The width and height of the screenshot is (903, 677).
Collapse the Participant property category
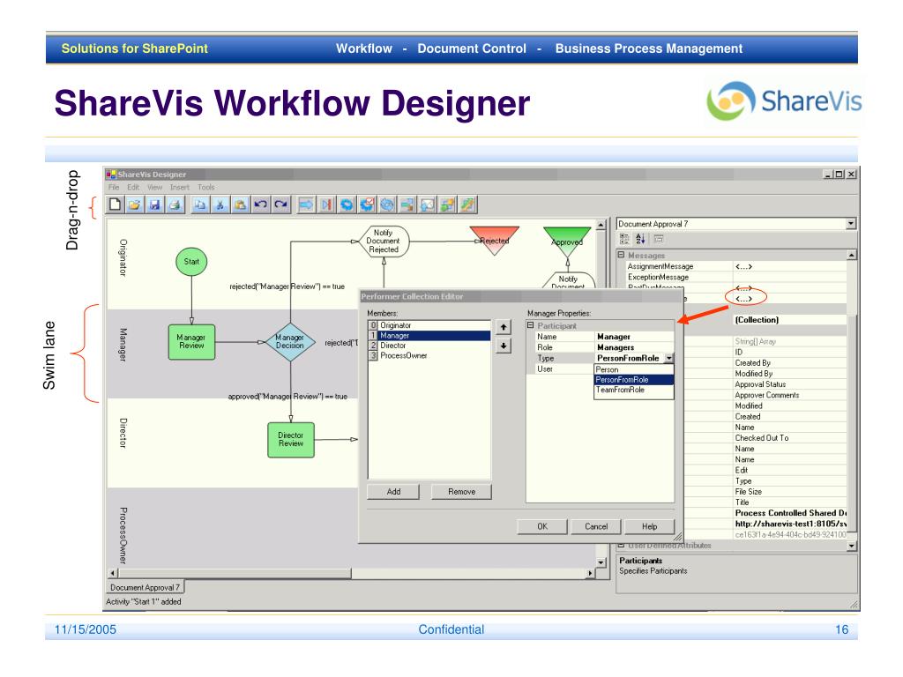pyautogui.click(x=530, y=325)
